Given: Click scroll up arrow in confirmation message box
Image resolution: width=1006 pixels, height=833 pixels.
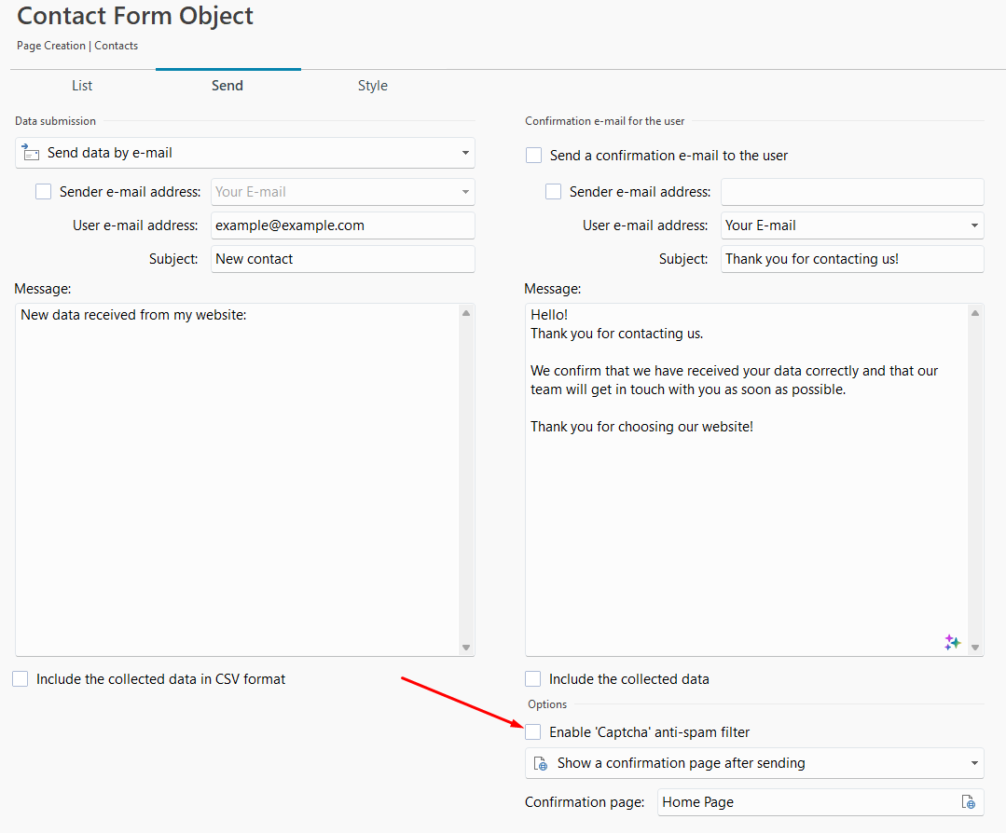Looking at the screenshot, I should click(x=975, y=313).
